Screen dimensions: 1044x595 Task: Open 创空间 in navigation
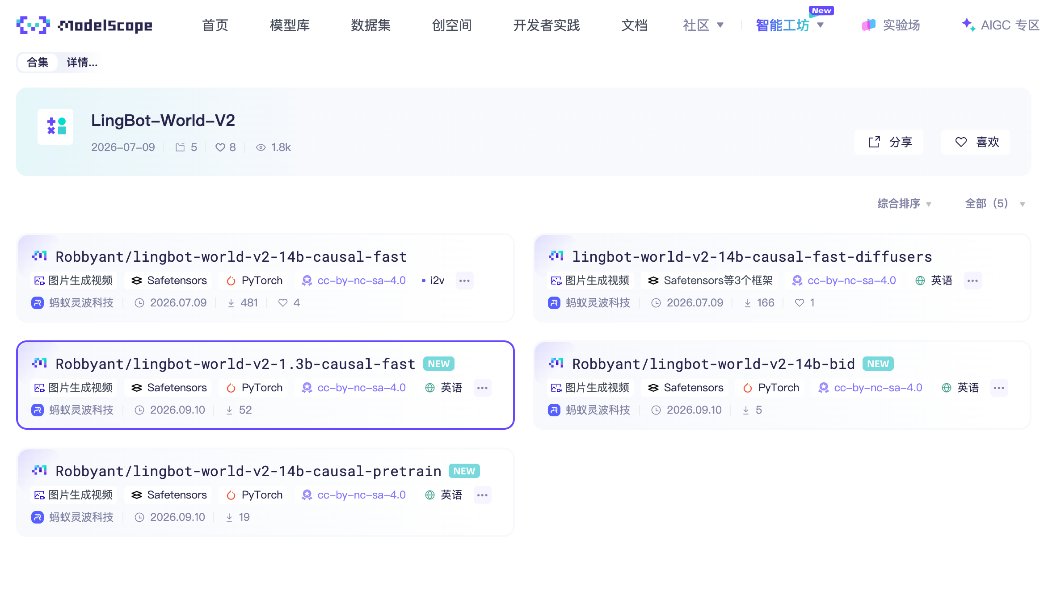pos(452,25)
